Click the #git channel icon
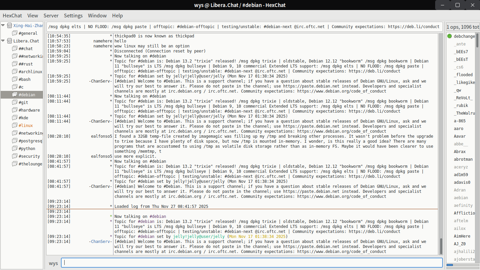The height and width of the screenshot is (270, 480). (14, 102)
